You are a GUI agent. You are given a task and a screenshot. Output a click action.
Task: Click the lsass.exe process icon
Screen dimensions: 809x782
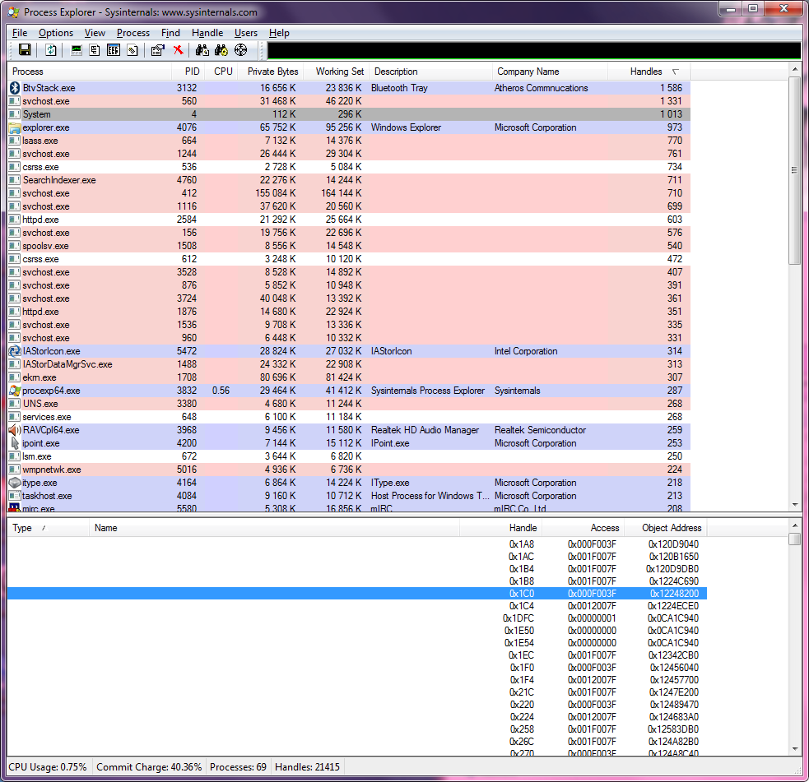[x=15, y=141]
